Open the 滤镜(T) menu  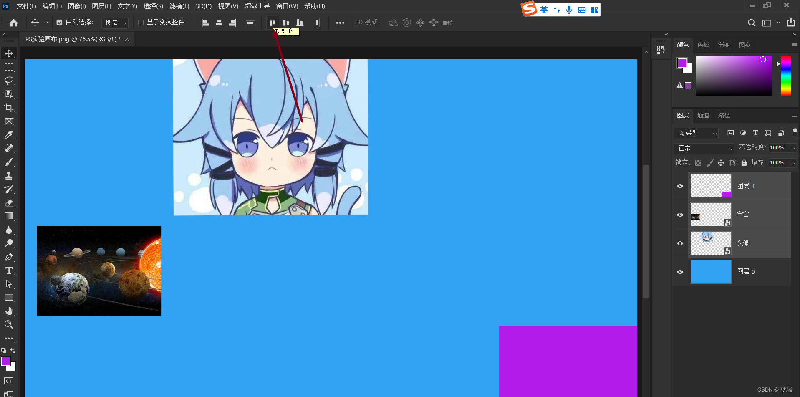coord(179,6)
